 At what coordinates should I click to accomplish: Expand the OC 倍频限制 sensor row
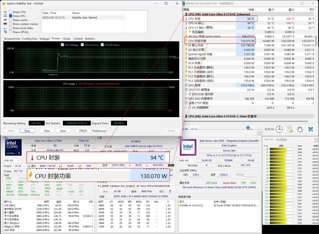[x=186, y=108]
